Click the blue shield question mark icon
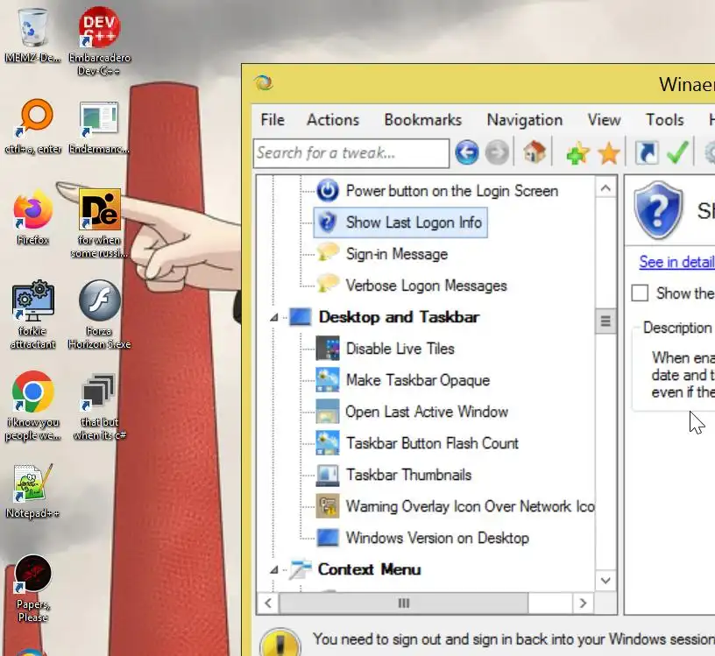This screenshot has height=656, width=715. point(658,209)
